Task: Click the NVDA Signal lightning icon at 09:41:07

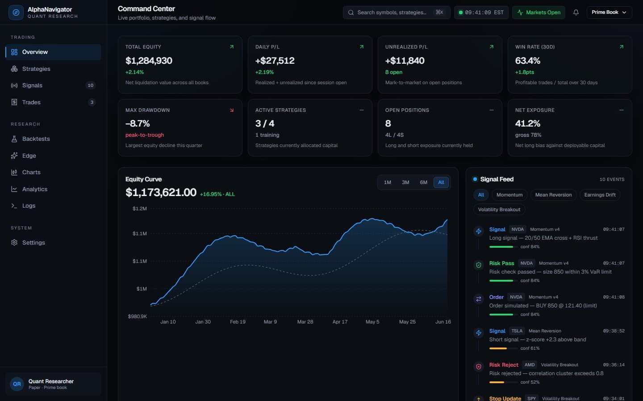Action: [x=479, y=231]
